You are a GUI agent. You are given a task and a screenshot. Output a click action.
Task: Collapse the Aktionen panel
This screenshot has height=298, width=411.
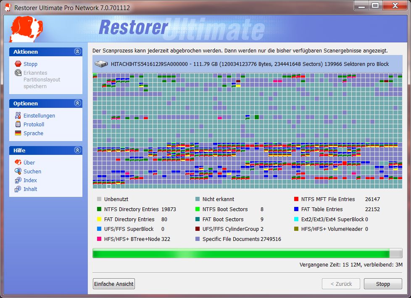point(77,52)
